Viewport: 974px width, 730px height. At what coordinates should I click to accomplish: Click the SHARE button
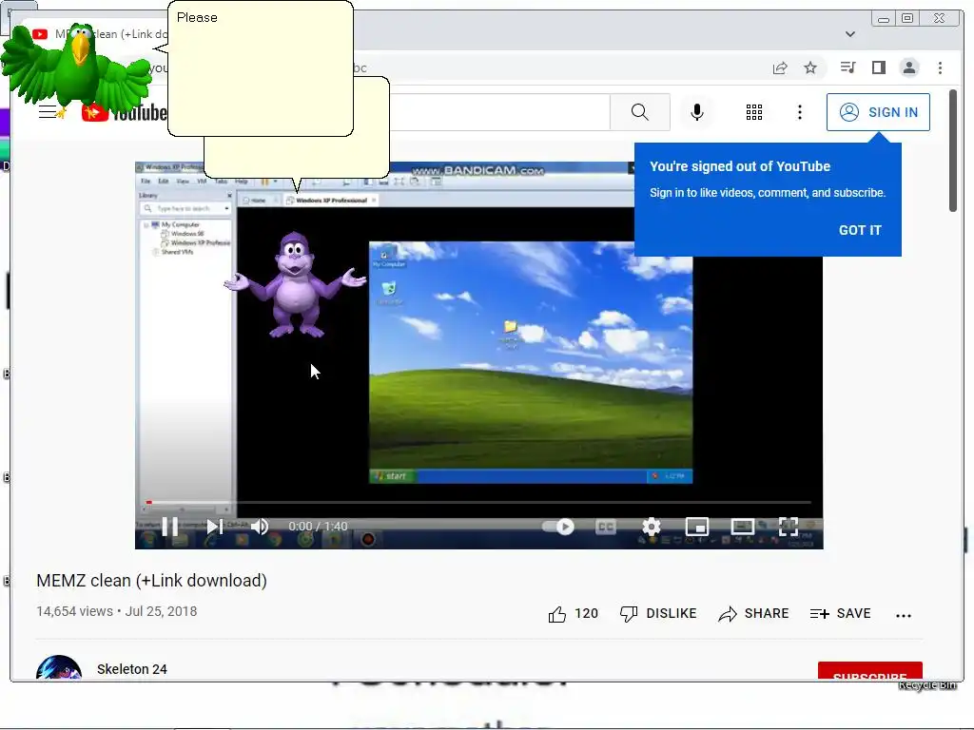[753, 614]
